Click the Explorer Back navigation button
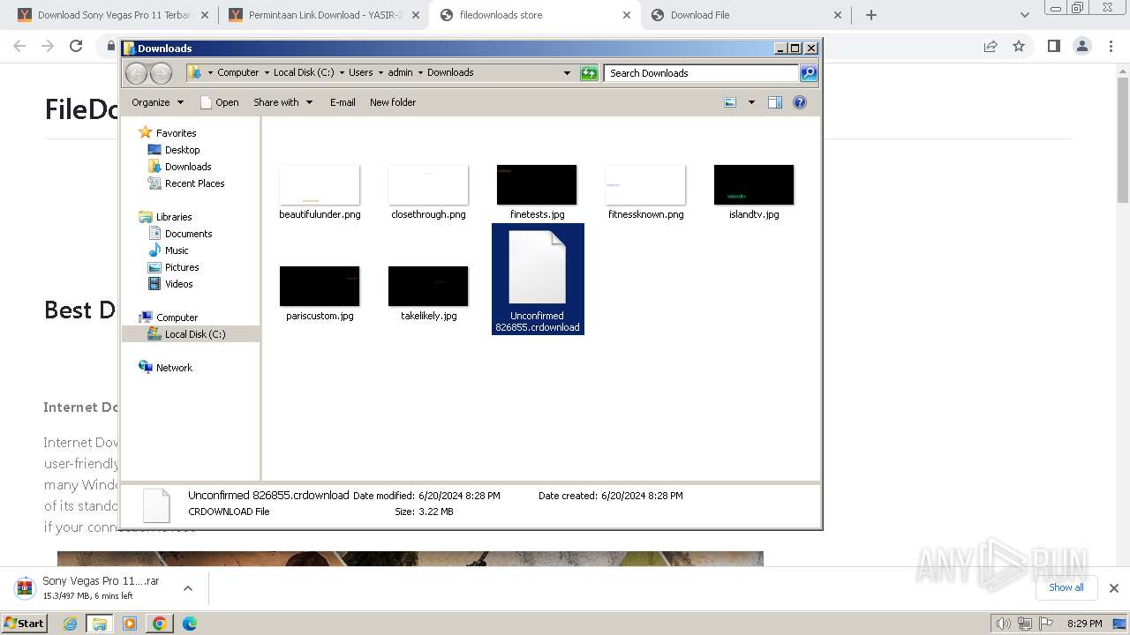The width and height of the screenshot is (1130, 635). coord(136,73)
